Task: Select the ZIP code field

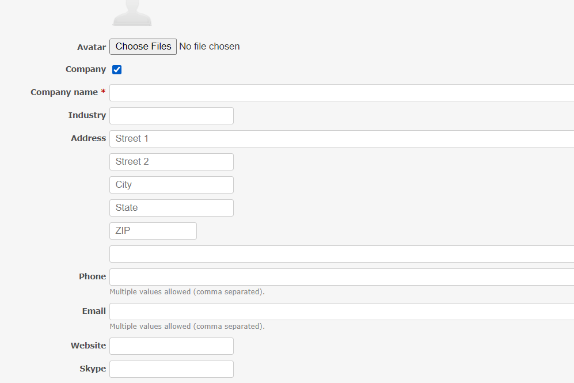Action: [153, 230]
